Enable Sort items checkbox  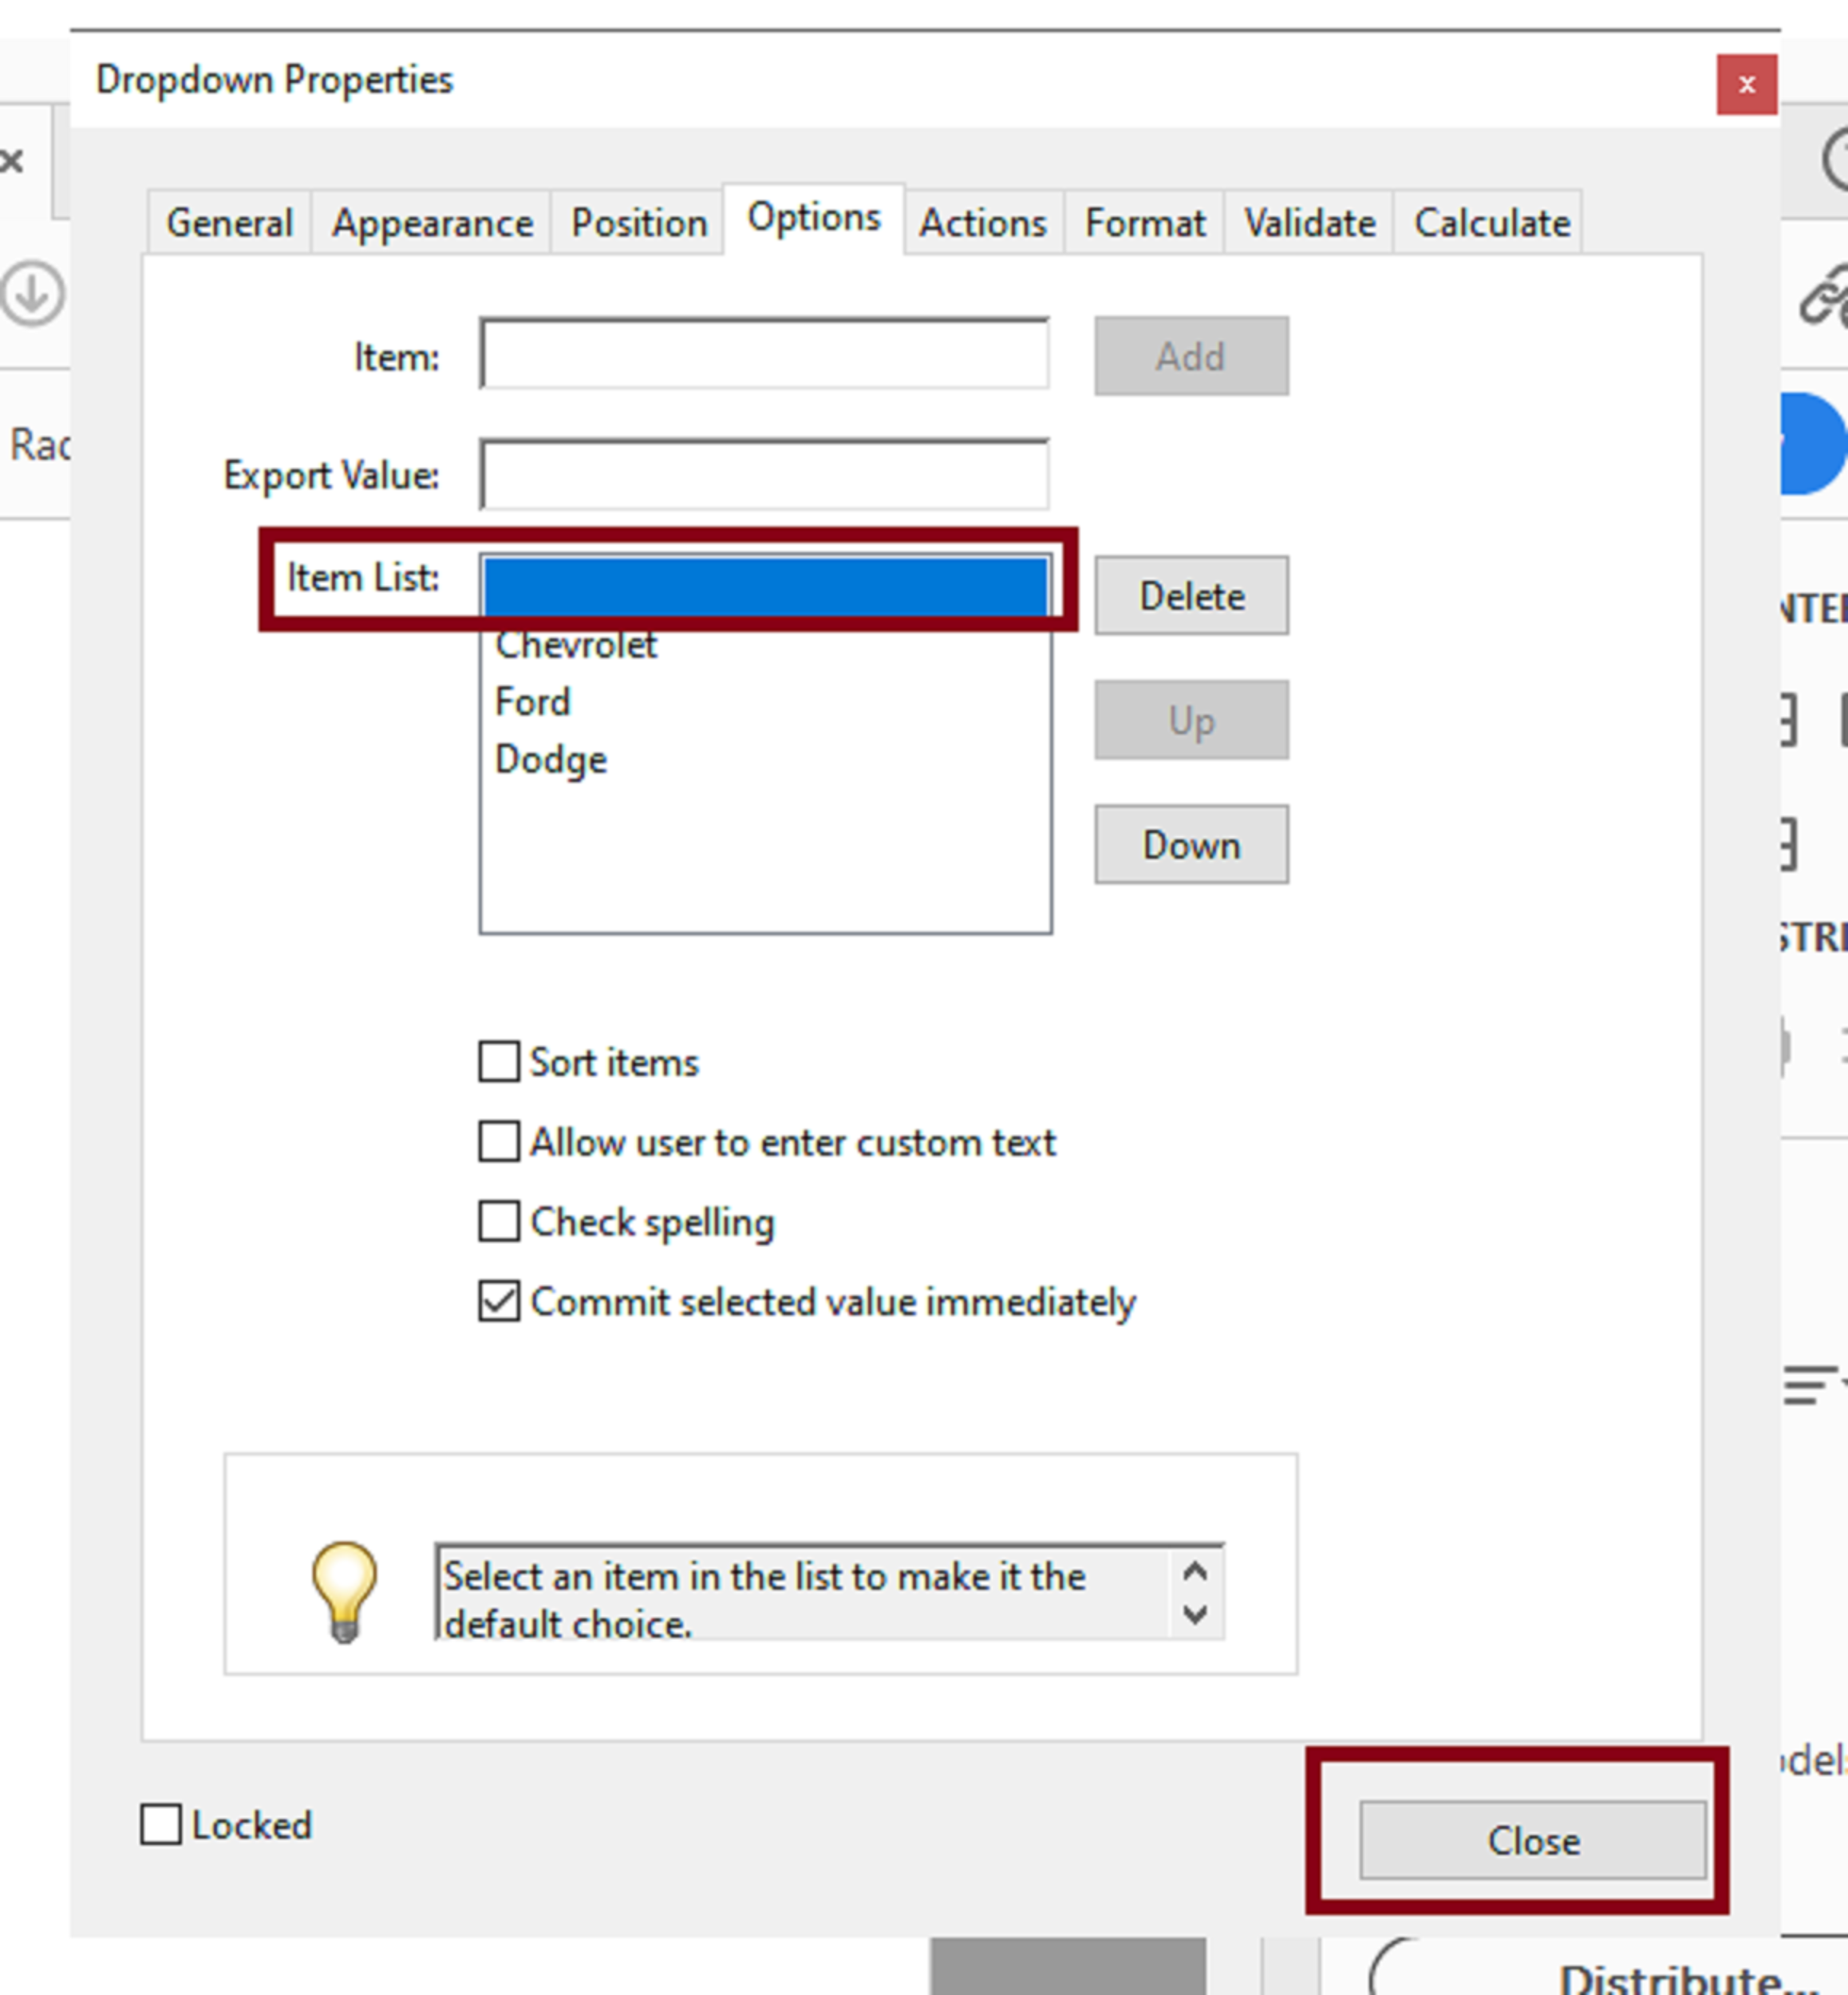tap(495, 1060)
